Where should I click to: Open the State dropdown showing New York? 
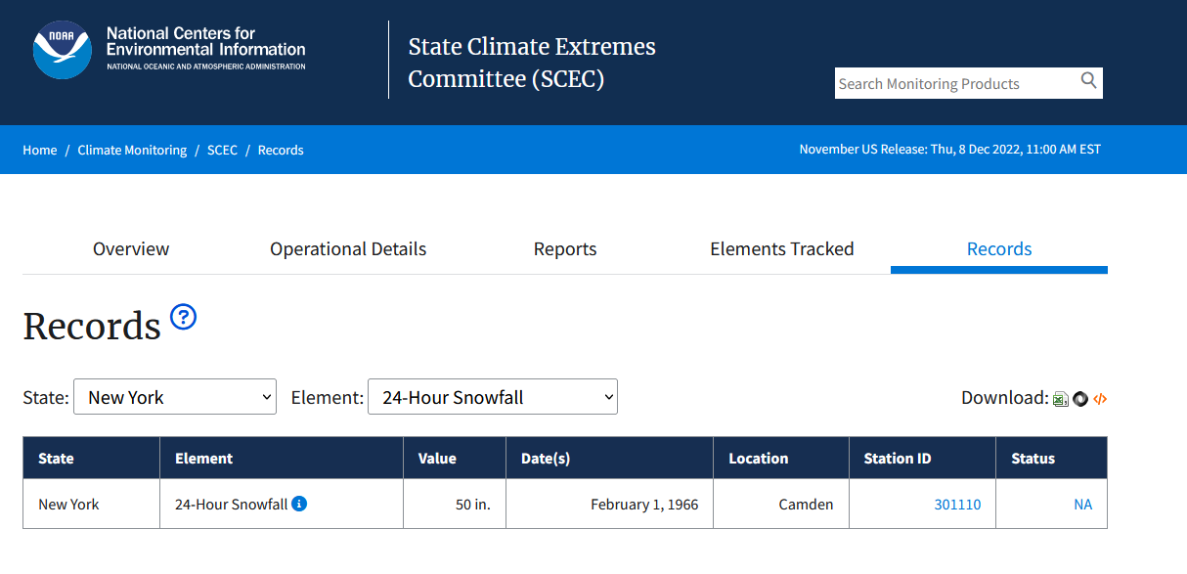coord(175,396)
